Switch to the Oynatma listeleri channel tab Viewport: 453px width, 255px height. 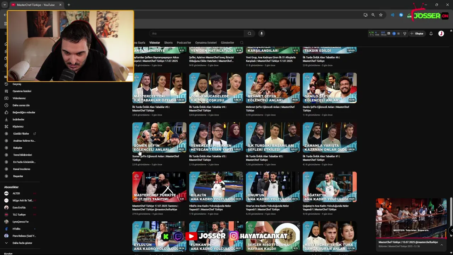(x=206, y=42)
